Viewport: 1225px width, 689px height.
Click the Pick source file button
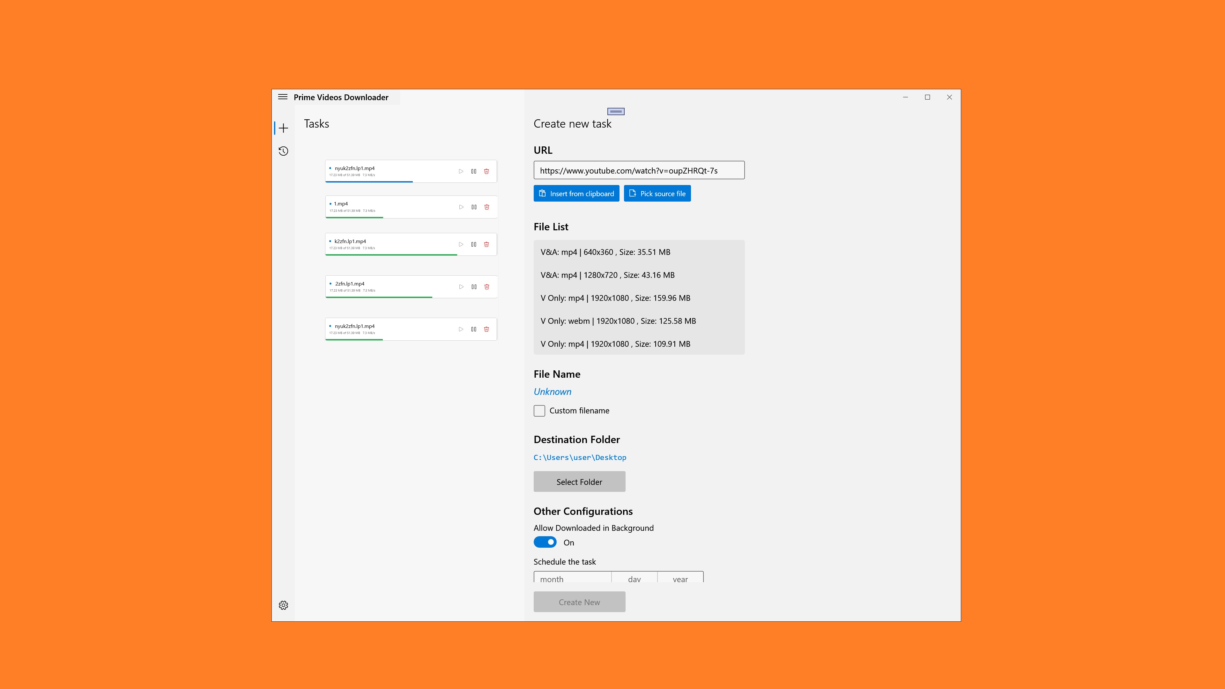(x=657, y=194)
